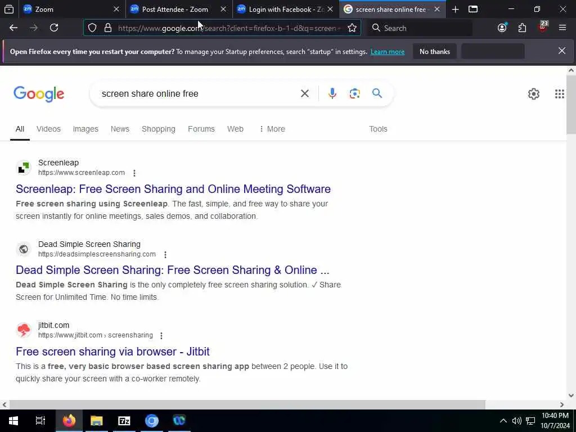Image resolution: width=576 pixels, height=432 pixels.
Task: Click the vertical page scrollbar thumb
Action: point(571,105)
